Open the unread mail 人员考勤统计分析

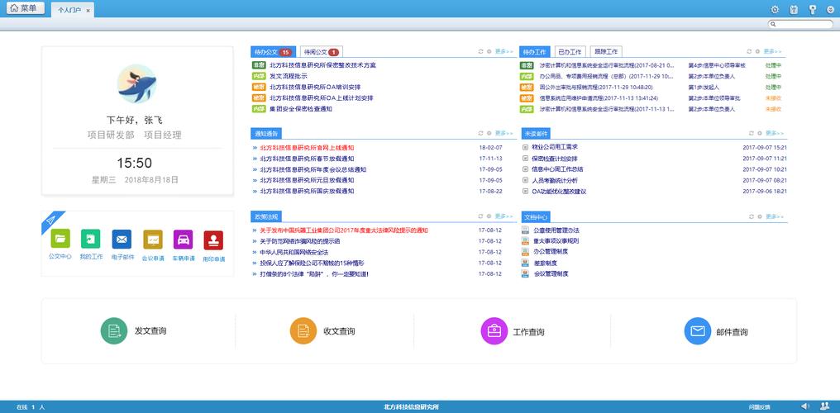pos(555,180)
